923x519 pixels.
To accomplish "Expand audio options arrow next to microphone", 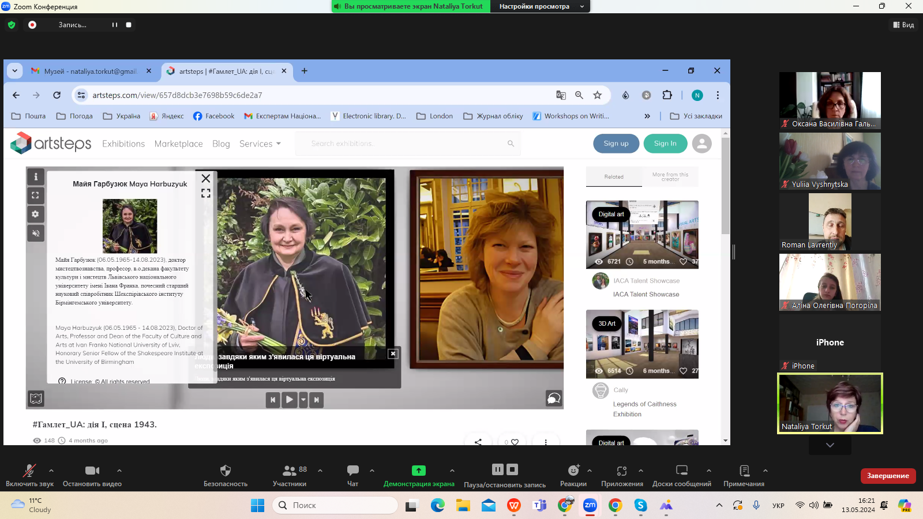I will 51,471.
